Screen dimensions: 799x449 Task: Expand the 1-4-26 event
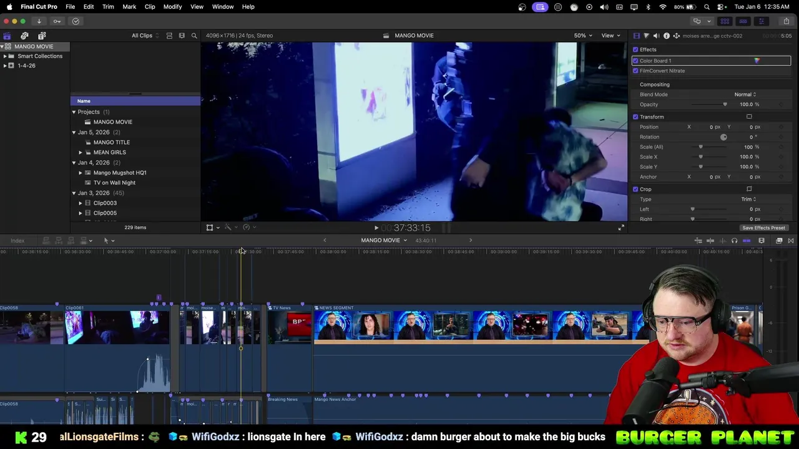(5, 65)
